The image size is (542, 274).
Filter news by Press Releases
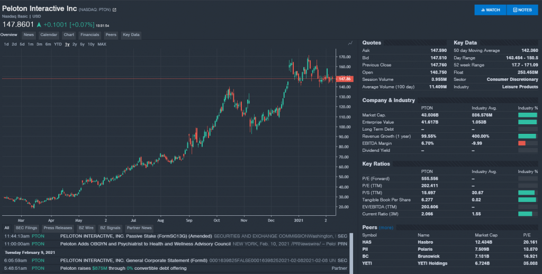pos(58,228)
